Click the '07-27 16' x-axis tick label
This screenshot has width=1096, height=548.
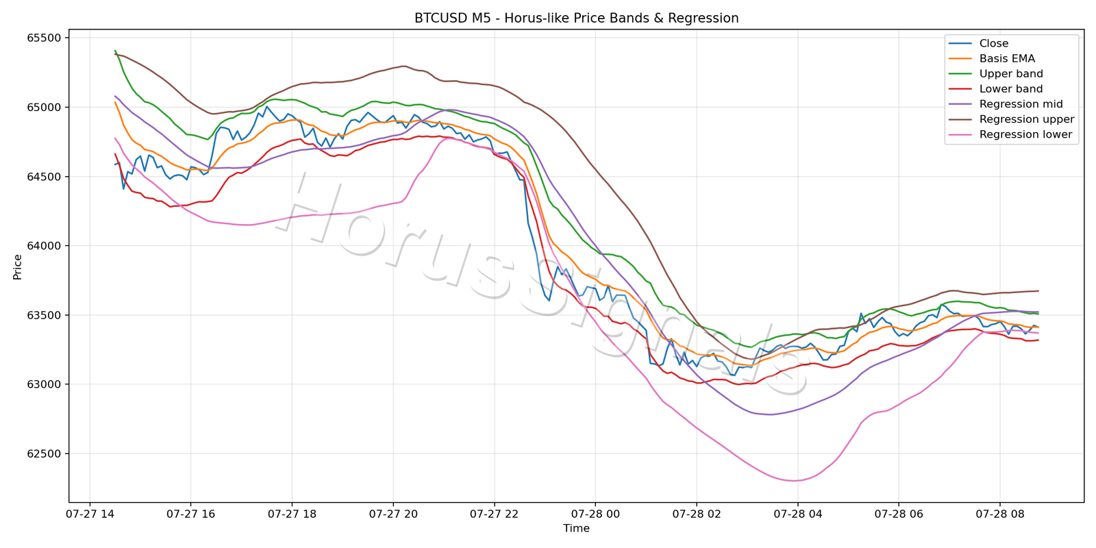190,513
